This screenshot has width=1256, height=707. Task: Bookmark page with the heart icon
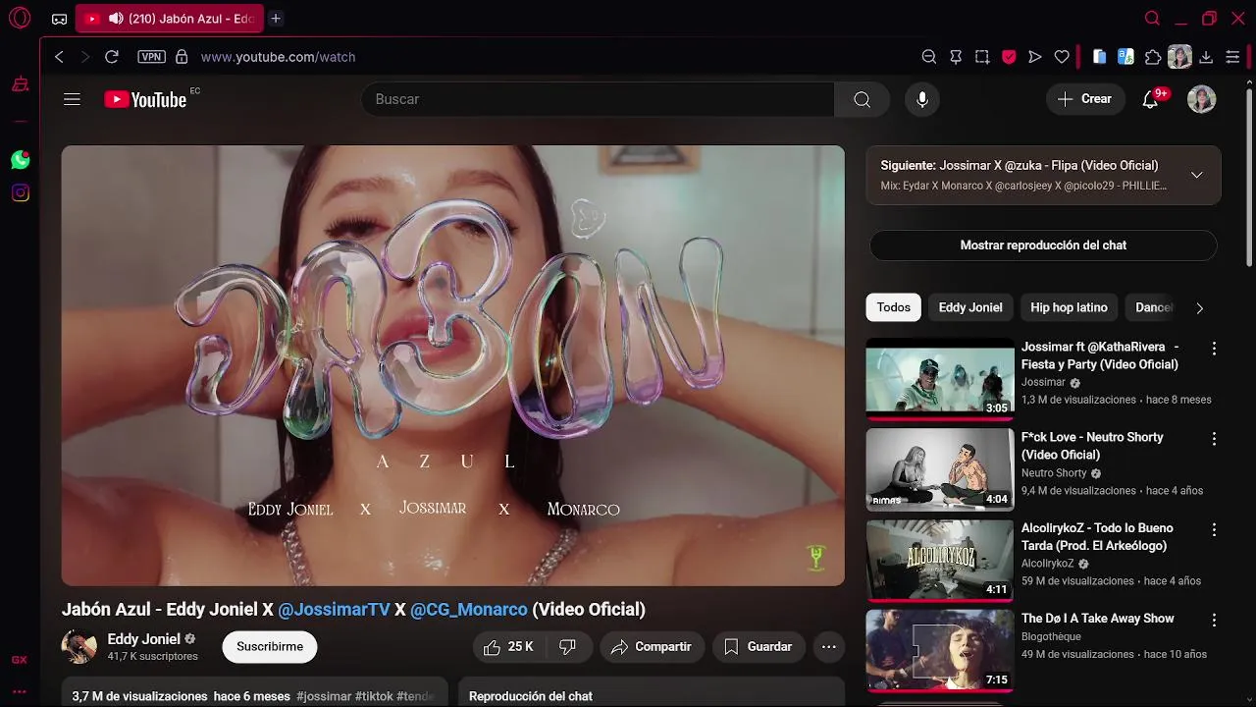click(x=1062, y=57)
